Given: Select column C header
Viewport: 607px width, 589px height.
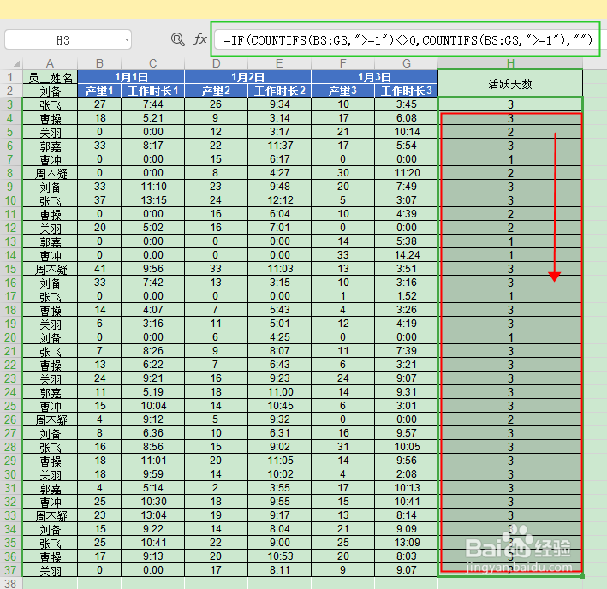Looking at the screenshot, I should tap(153, 63).
